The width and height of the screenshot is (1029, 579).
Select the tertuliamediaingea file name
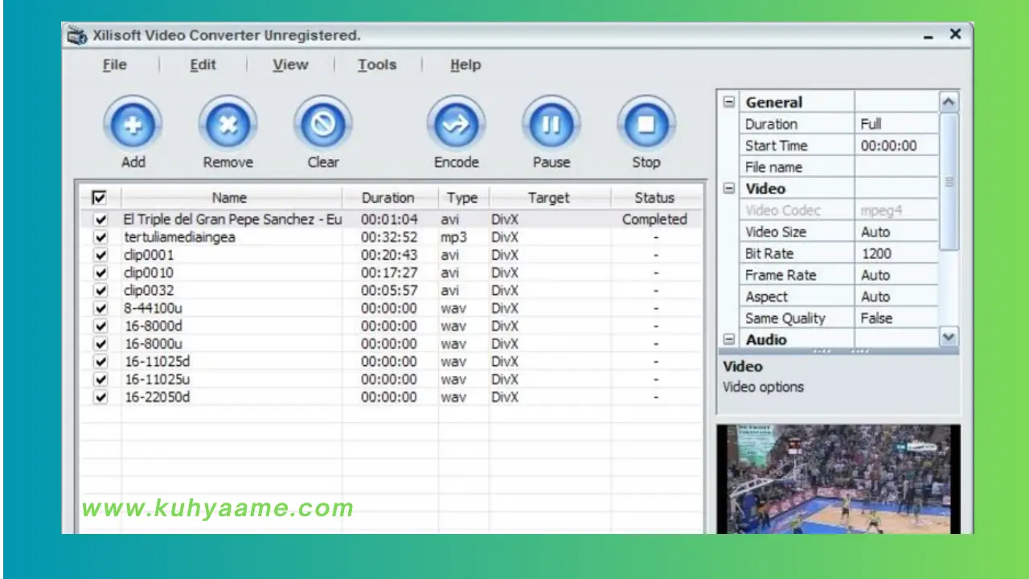(179, 237)
